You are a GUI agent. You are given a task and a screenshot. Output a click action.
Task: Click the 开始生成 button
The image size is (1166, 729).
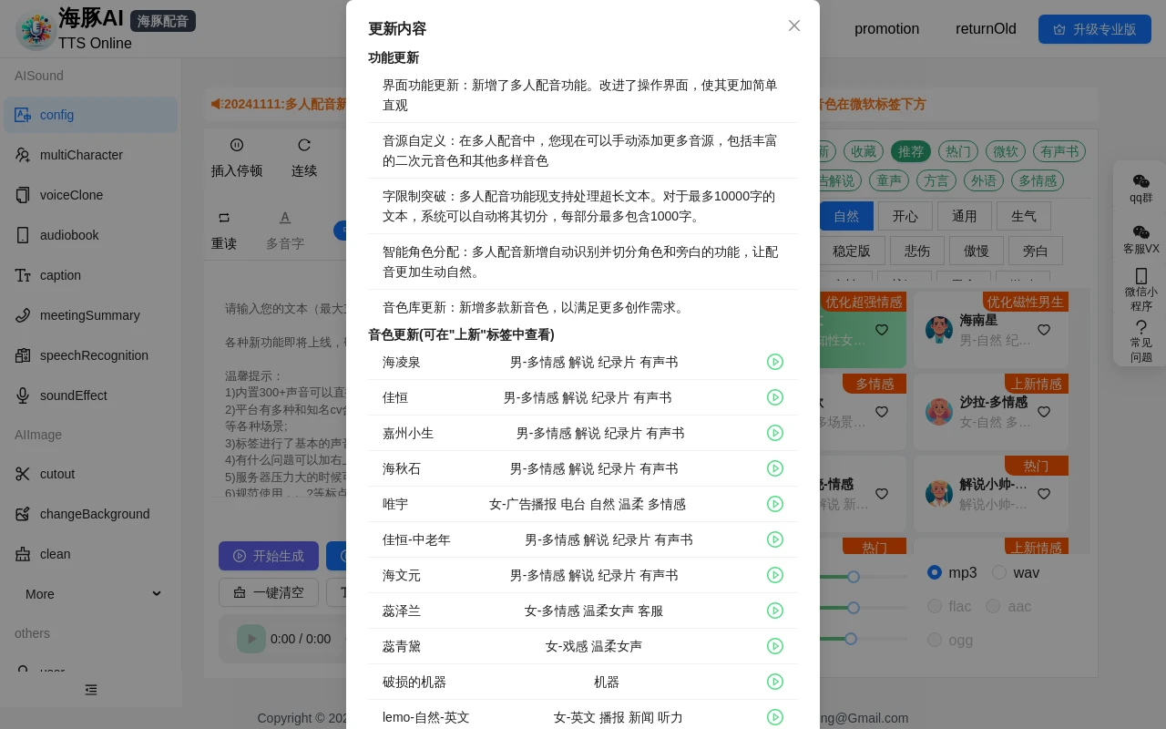tap(269, 556)
